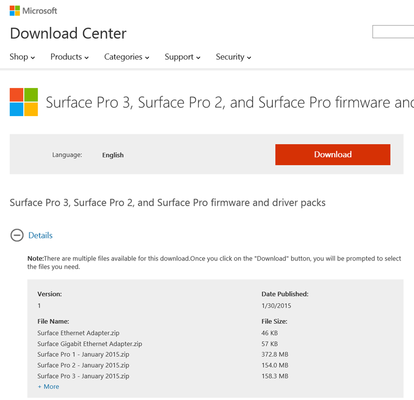The width and height of the screenshot is (414, 400).
Task: Collapse the Details section circle icon
Action: 17,235
